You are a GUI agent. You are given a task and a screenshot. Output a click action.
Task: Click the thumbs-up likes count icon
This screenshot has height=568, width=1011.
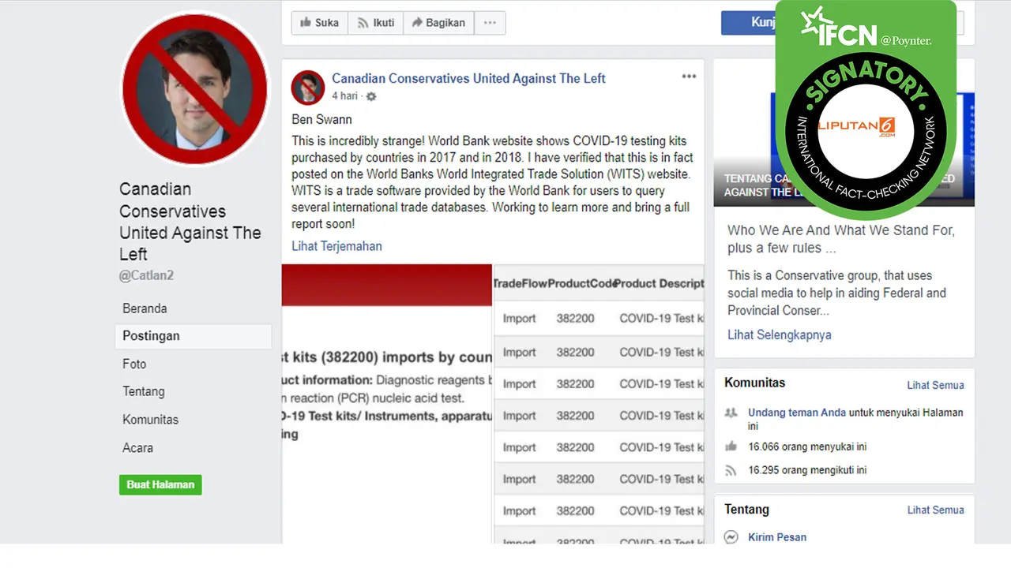tap(731, 447)
